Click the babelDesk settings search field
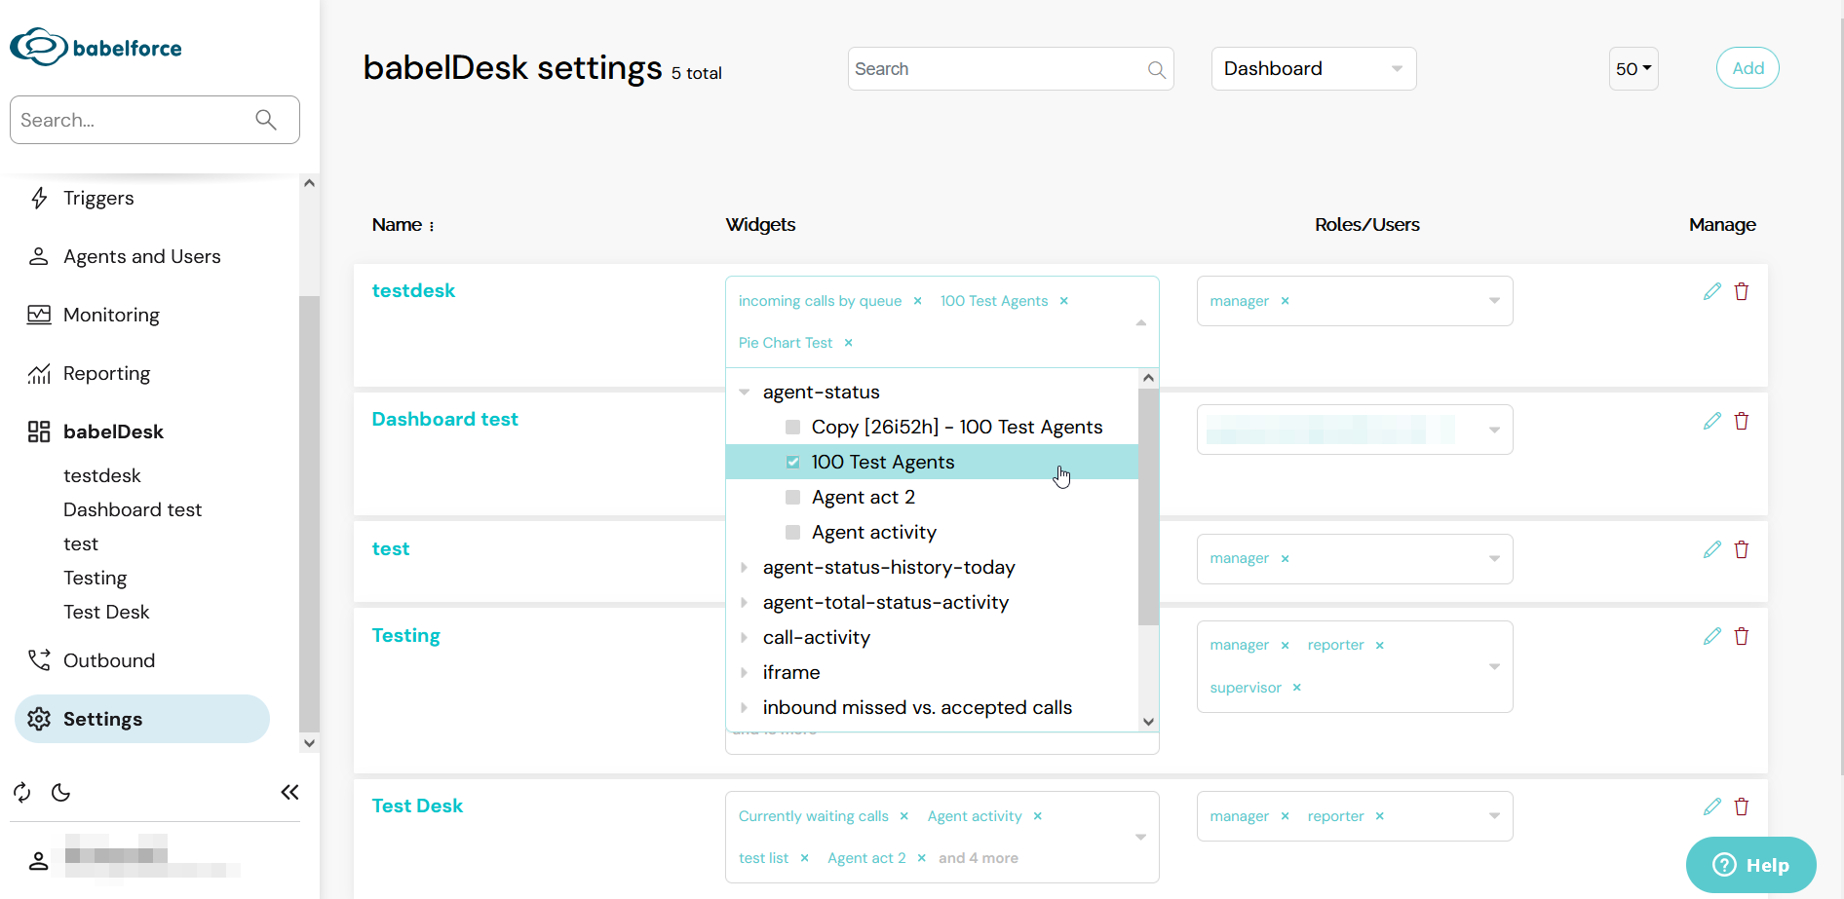This screenshot has height=899, width=1844. [x=1011, y=69]
